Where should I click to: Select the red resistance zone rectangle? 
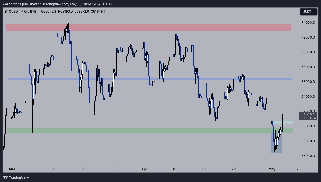[148, 27]
